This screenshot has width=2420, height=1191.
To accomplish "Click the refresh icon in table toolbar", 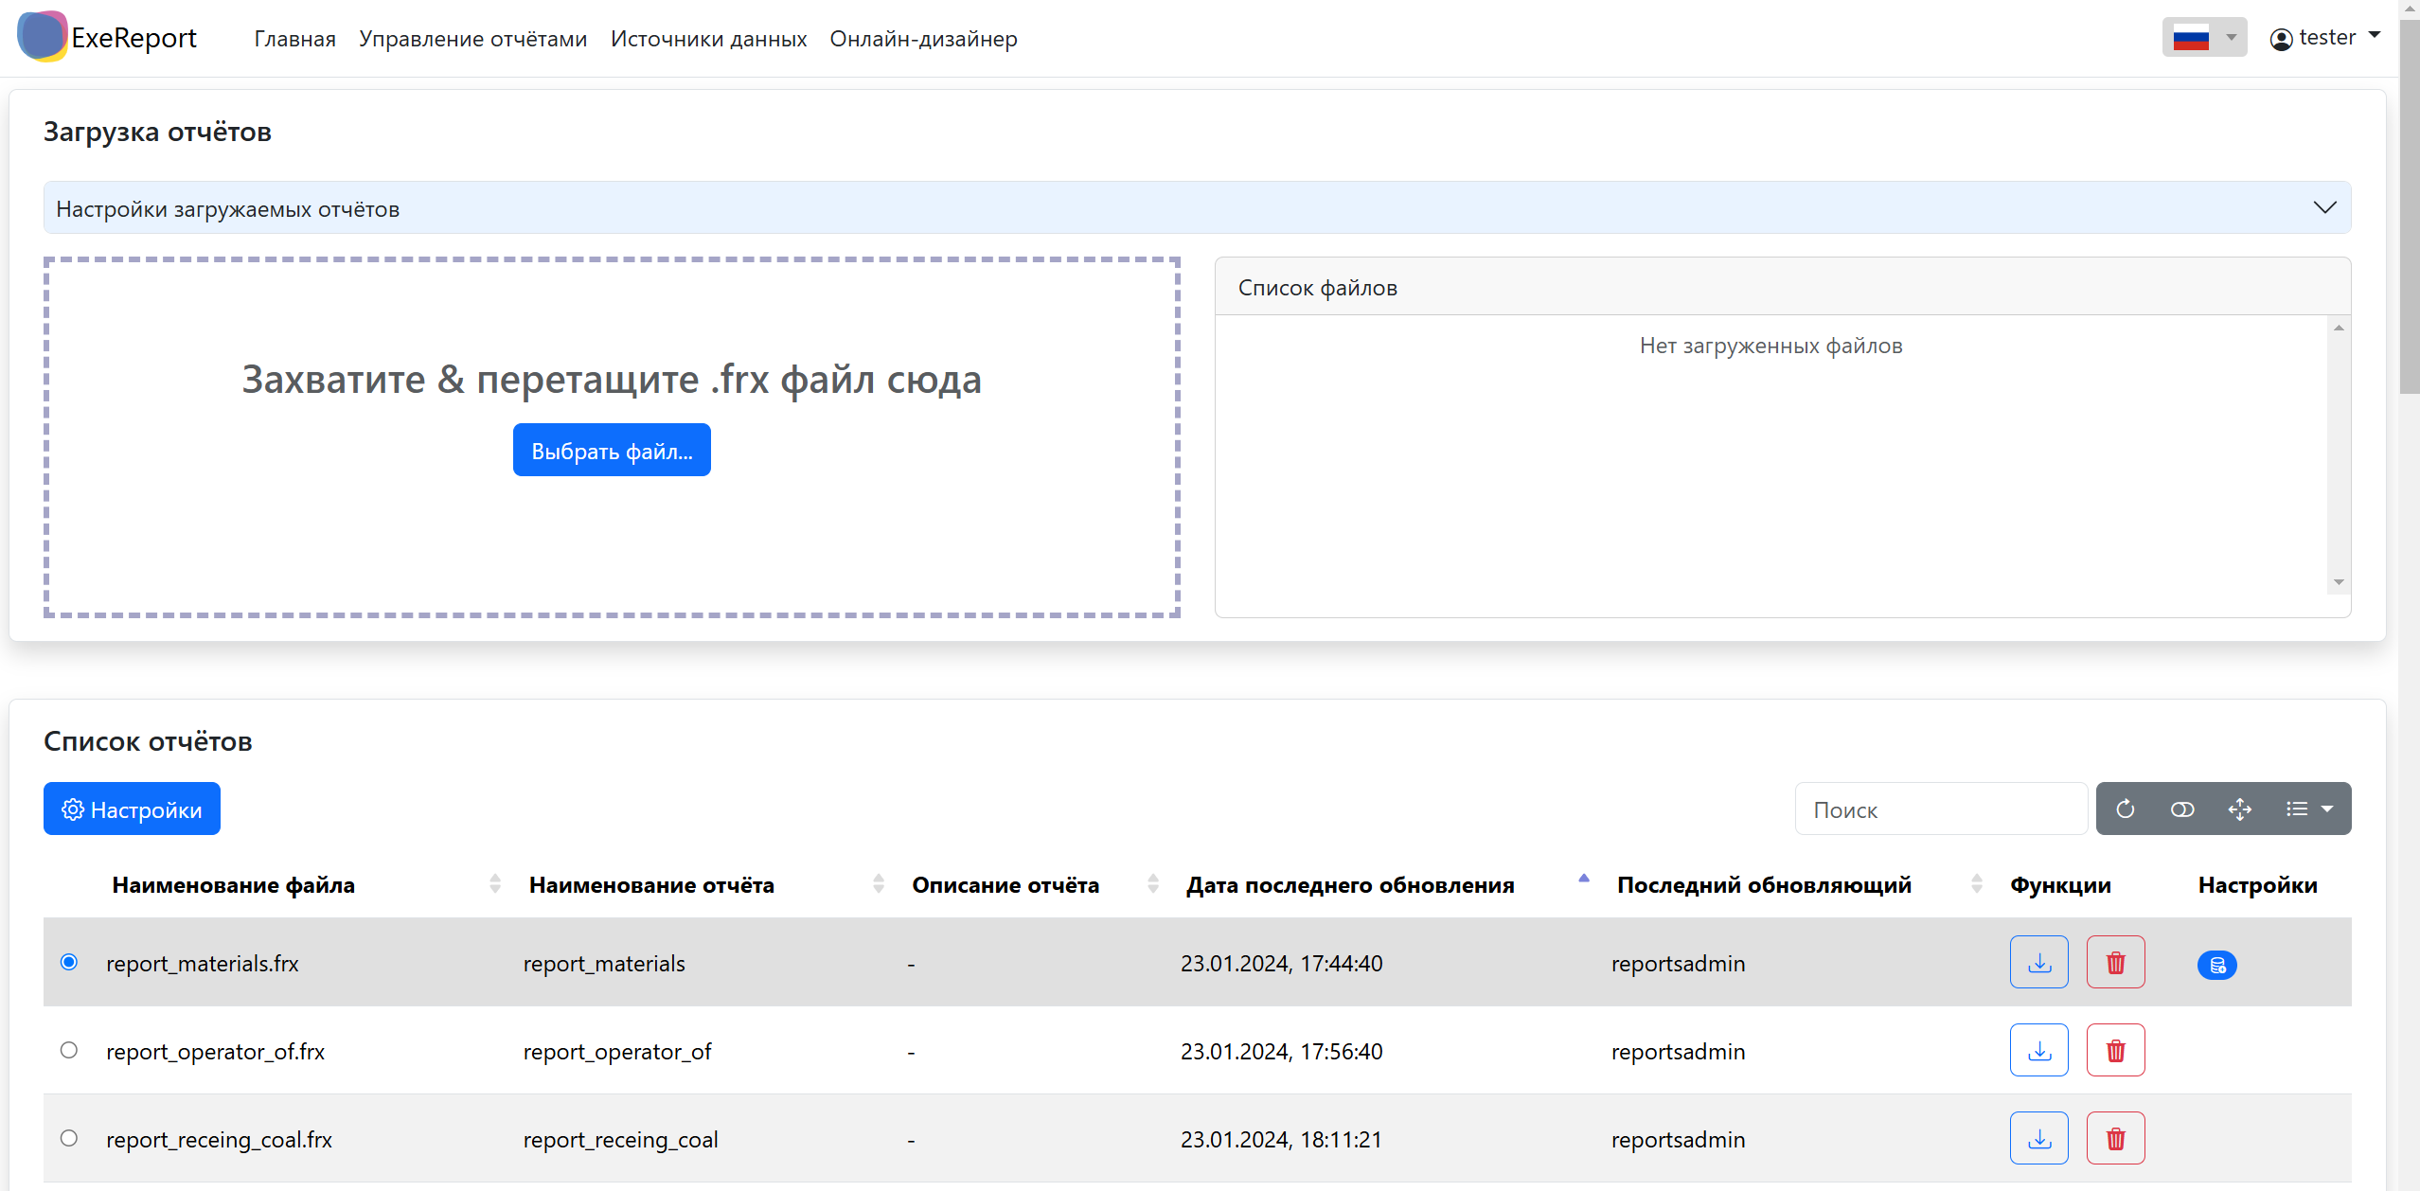I will pos(2125,809).
